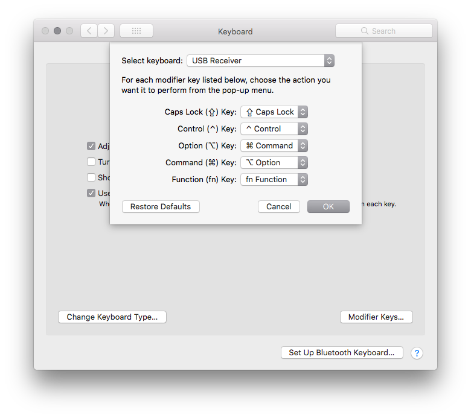The width and height of the screenshot is (471, 418).
Task: Open the Control Key action dropdown
Action: pos(274,128)
